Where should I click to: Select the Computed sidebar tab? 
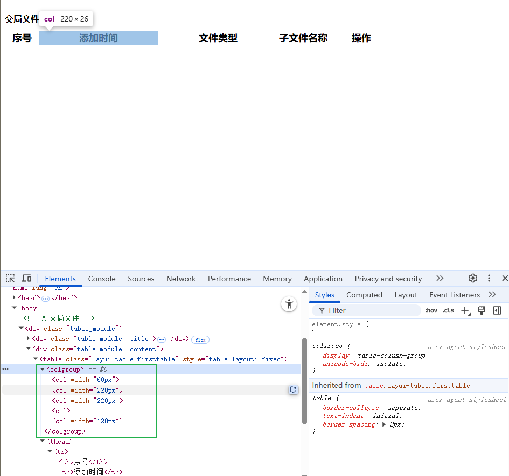(x=364, y=295)
